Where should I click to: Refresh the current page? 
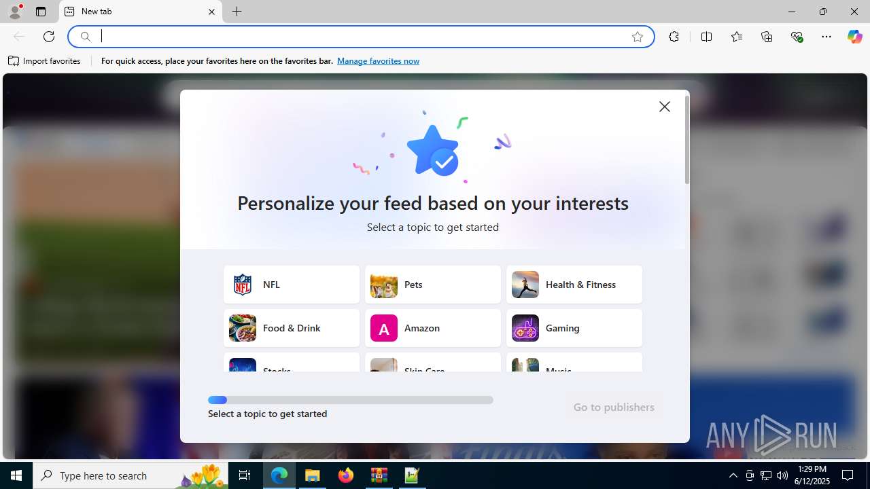49,37
